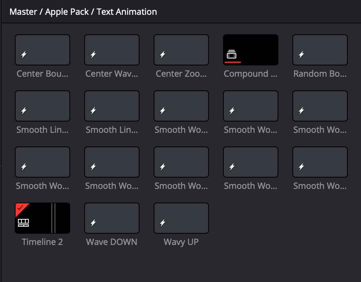Click the compound clip stack icon
This screenshot has width=361, height=282.
coord(232,54)
